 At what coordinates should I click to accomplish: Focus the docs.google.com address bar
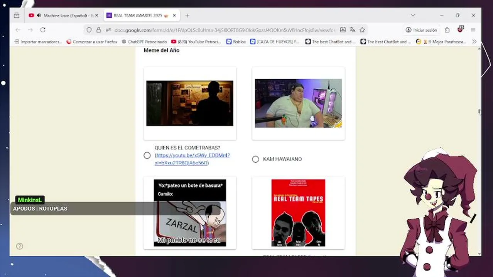pyautogui.click(x=225, y=30)
